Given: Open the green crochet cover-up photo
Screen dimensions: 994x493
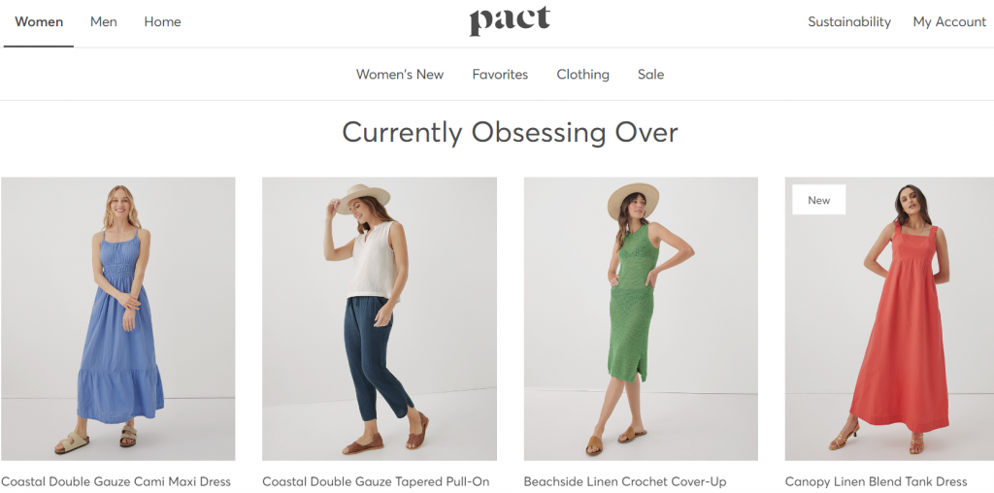Looking at the screenshot, I should (x=641, y=318).
